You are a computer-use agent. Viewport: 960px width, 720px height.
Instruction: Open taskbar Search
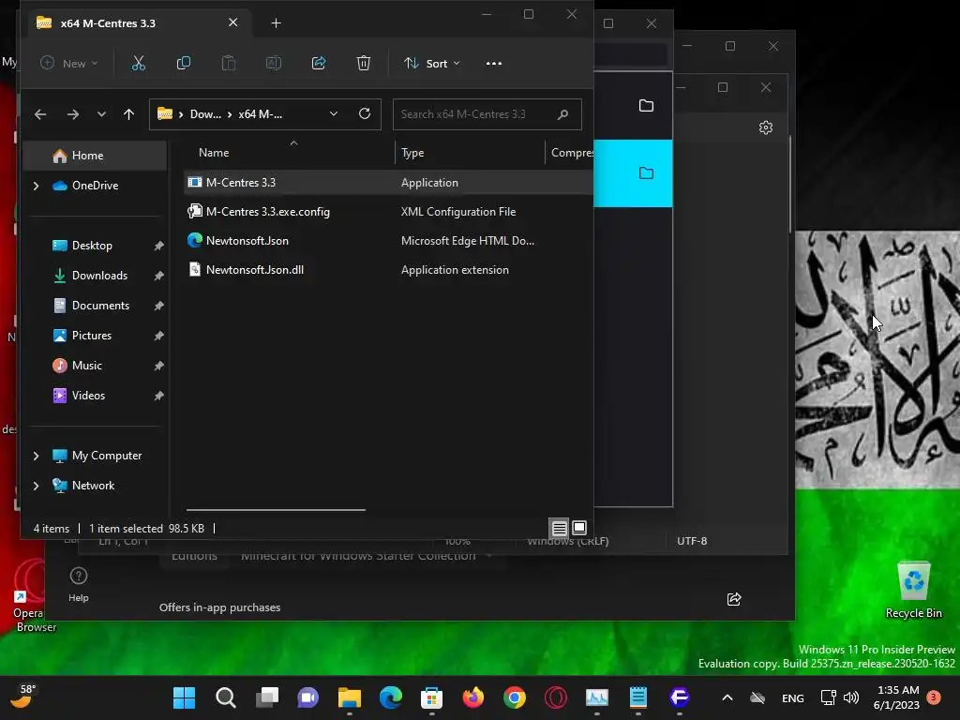[226, 697]
